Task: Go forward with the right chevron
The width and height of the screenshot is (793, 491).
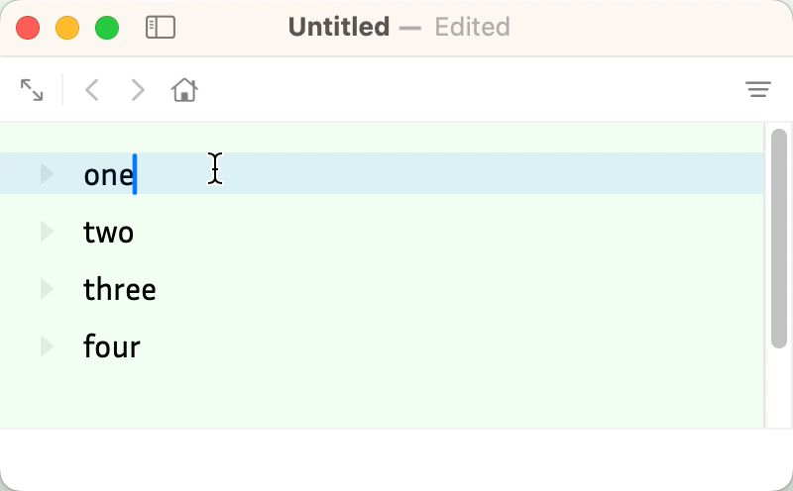Action: pyautogui.click(x=138, y=90)
